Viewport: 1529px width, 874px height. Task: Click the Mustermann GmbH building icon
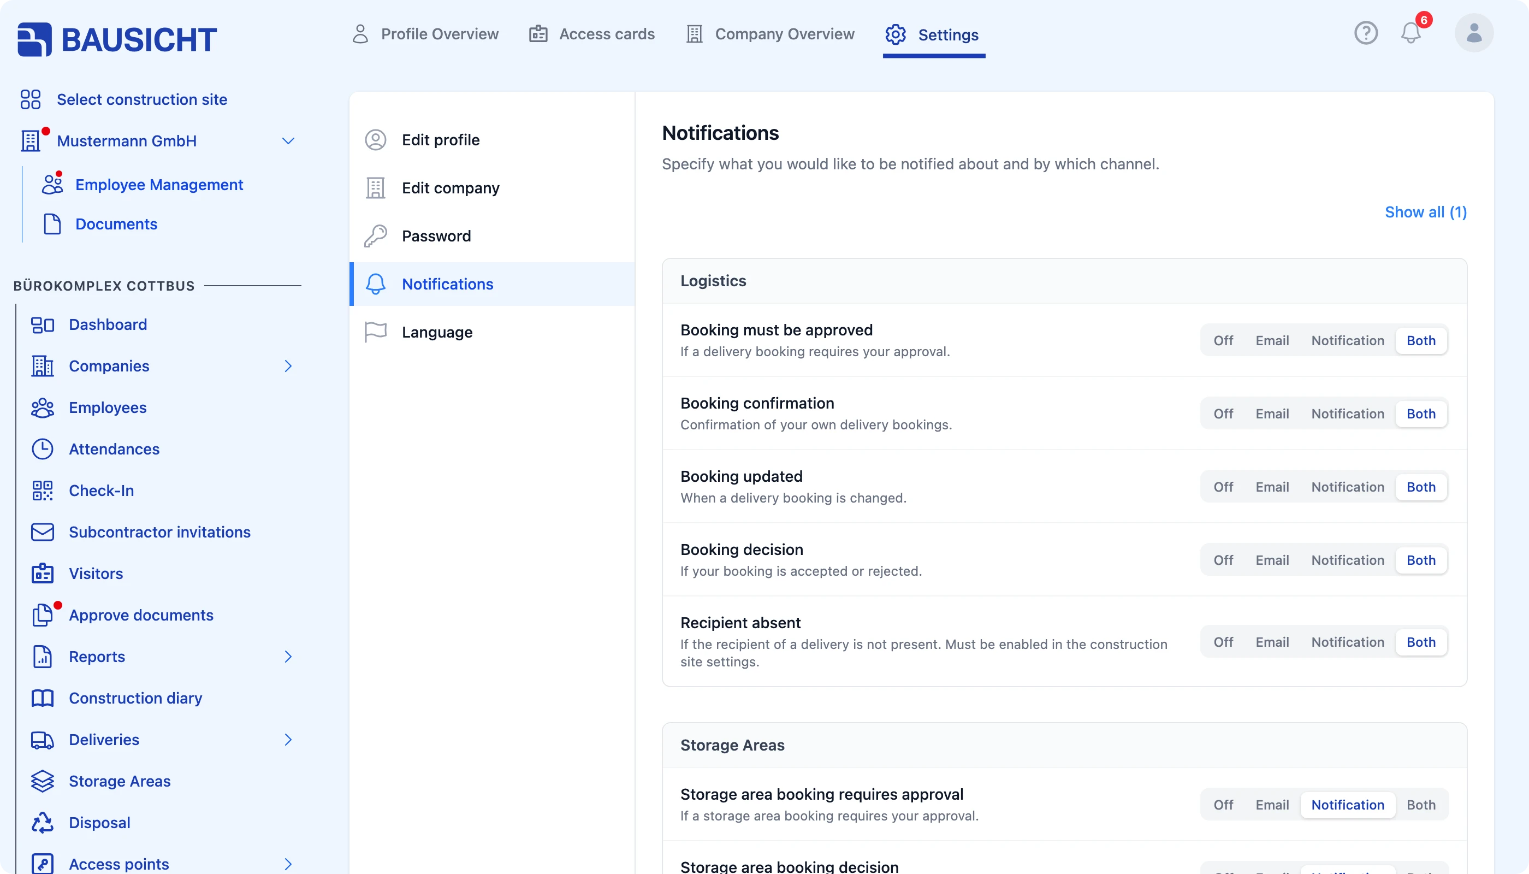point(31,140)
